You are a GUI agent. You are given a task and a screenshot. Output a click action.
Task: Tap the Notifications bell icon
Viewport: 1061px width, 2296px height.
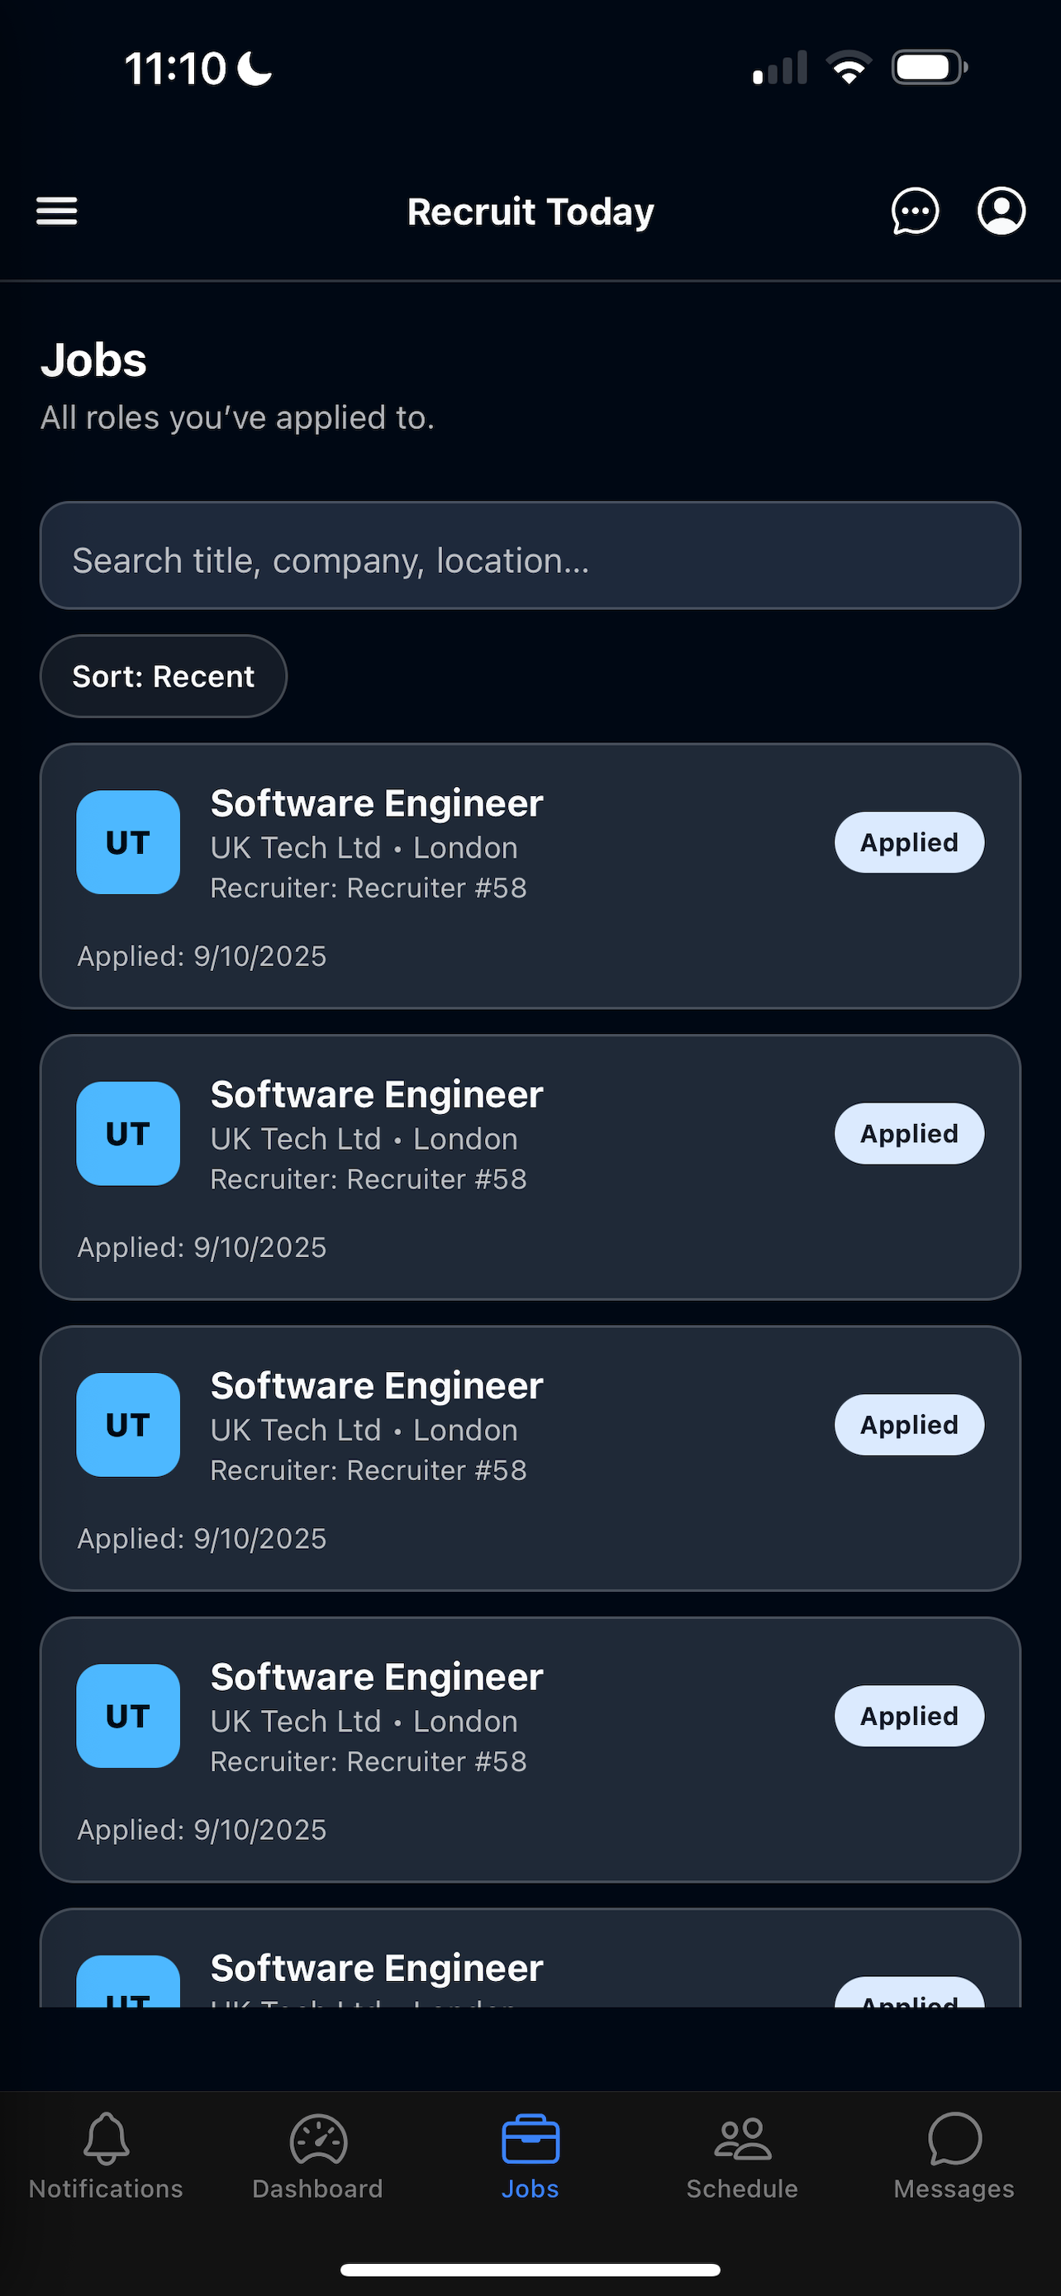(106, 2138)
